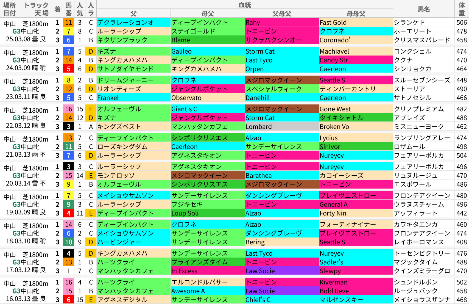Click the blue 7 badge for コンクシェル
469x304 pixels.
point(68,51)
